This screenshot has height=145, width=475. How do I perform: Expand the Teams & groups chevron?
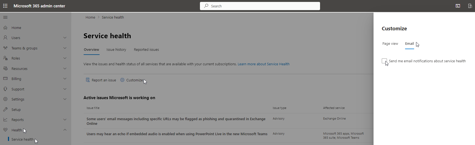click(x=65, y=48)
